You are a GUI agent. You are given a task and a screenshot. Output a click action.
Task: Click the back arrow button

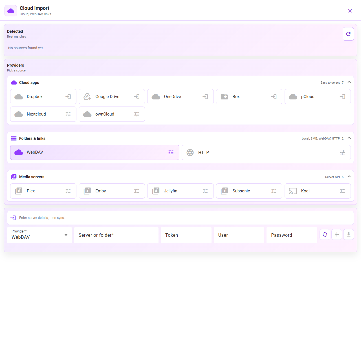click(337, 234)
